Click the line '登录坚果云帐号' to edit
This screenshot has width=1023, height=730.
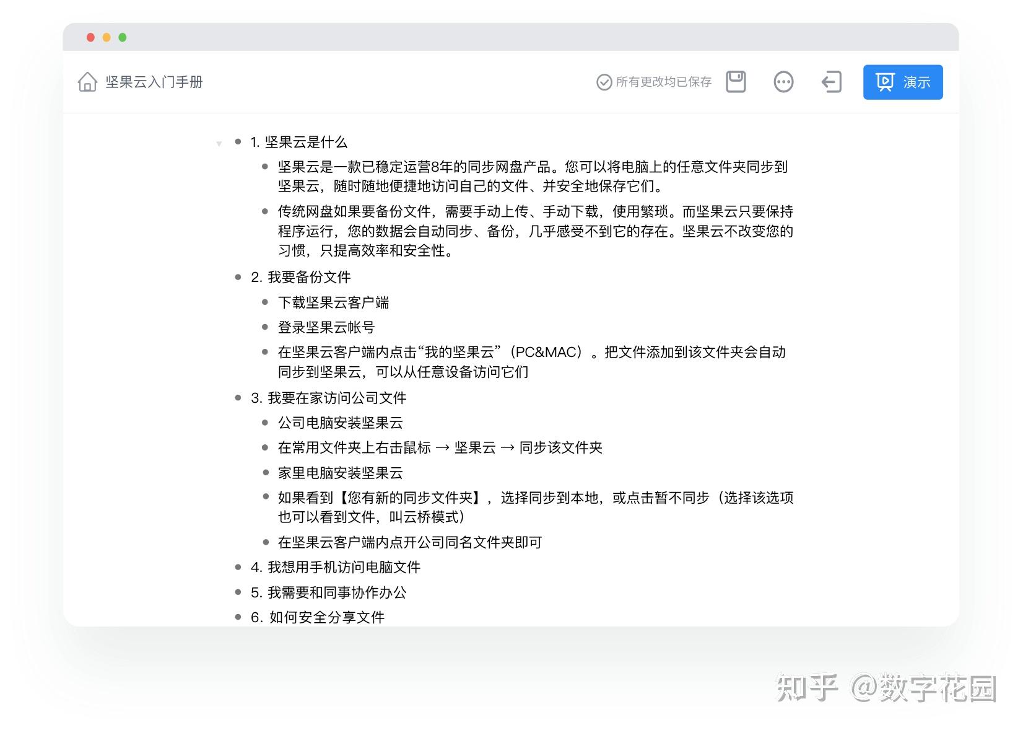[326, 327]
